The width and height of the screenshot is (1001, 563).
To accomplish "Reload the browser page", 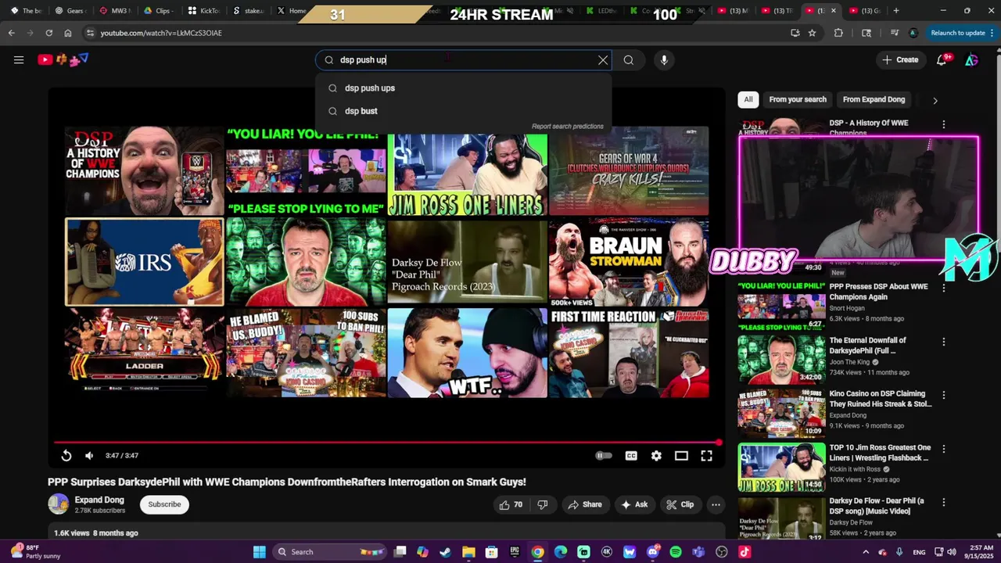I will point(48,33).
